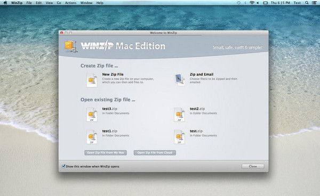Open the Actions menu
Viewport: 320px width, 196px height.
70,3
